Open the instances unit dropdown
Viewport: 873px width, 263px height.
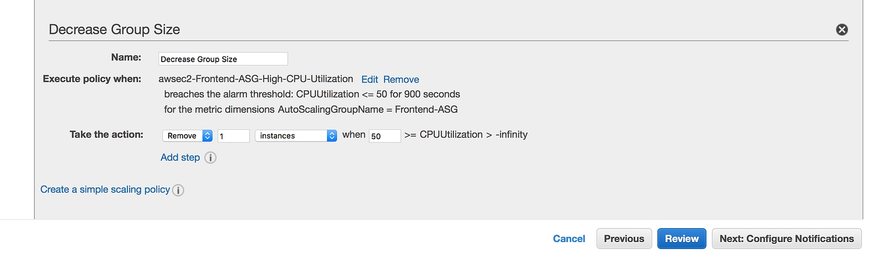(296, 136)
